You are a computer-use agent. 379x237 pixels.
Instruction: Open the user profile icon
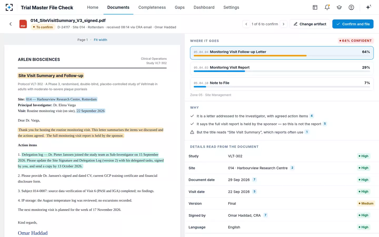click(x=351, y=7)
